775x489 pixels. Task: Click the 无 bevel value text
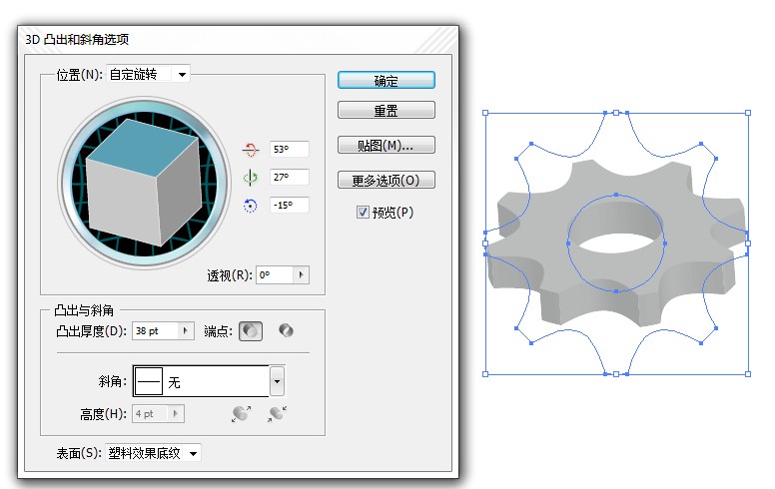174,382
